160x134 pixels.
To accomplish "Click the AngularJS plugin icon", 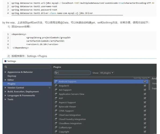I will click(x=56, y=86).
